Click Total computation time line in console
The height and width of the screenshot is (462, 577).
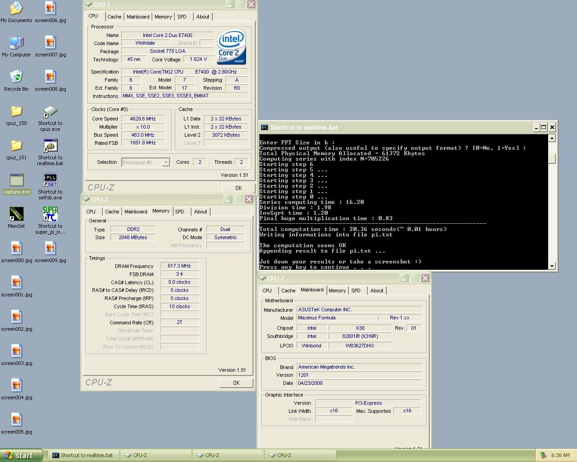(353, 229)
